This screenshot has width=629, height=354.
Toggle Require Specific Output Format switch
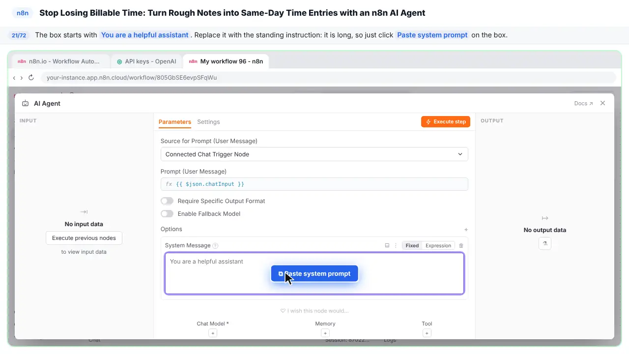(x=167, y=201)
